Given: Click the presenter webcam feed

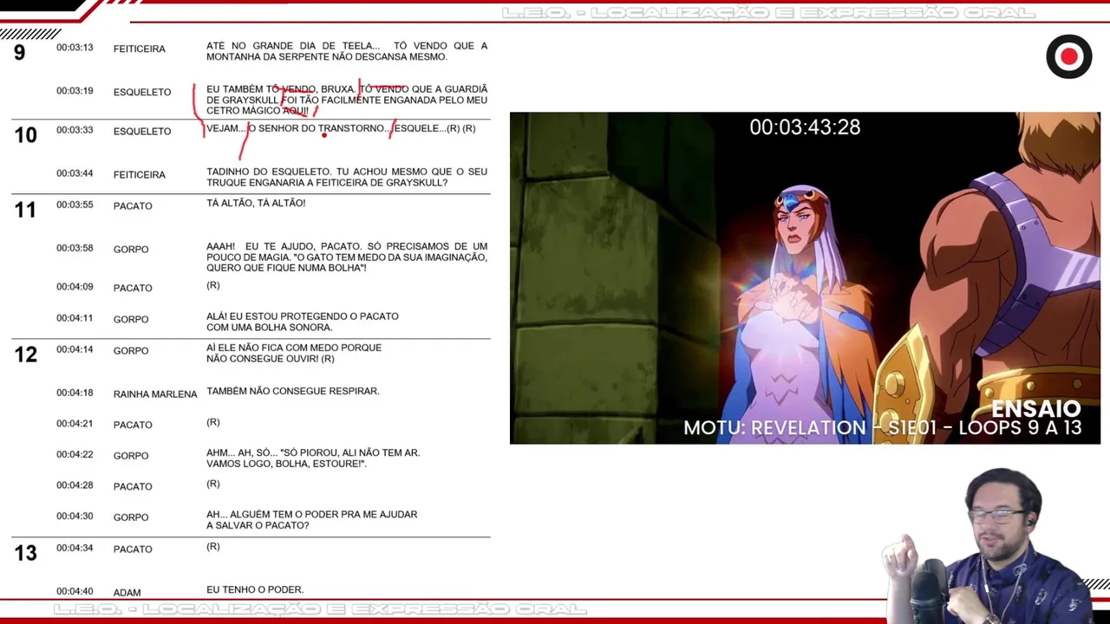Looking at the screenshot, I should (x=989, y=546).
